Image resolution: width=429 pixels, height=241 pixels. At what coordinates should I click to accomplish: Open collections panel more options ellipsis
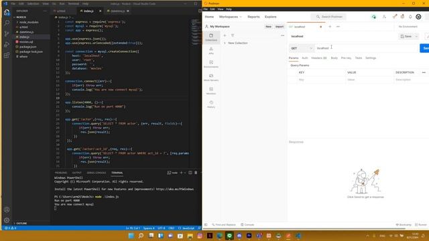[282, 35]
